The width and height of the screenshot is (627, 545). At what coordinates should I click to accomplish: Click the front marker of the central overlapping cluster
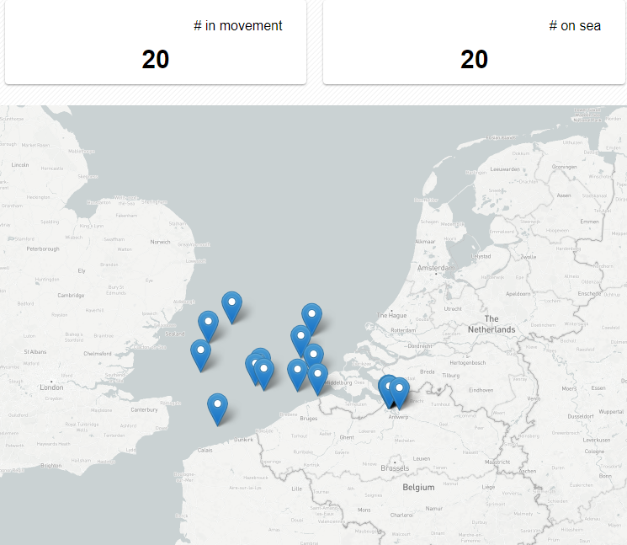[264, 371]
